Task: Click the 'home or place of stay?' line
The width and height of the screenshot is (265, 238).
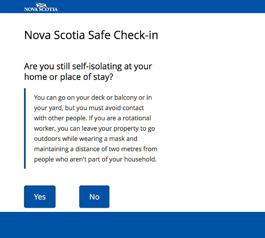Action: click(69, 77)
